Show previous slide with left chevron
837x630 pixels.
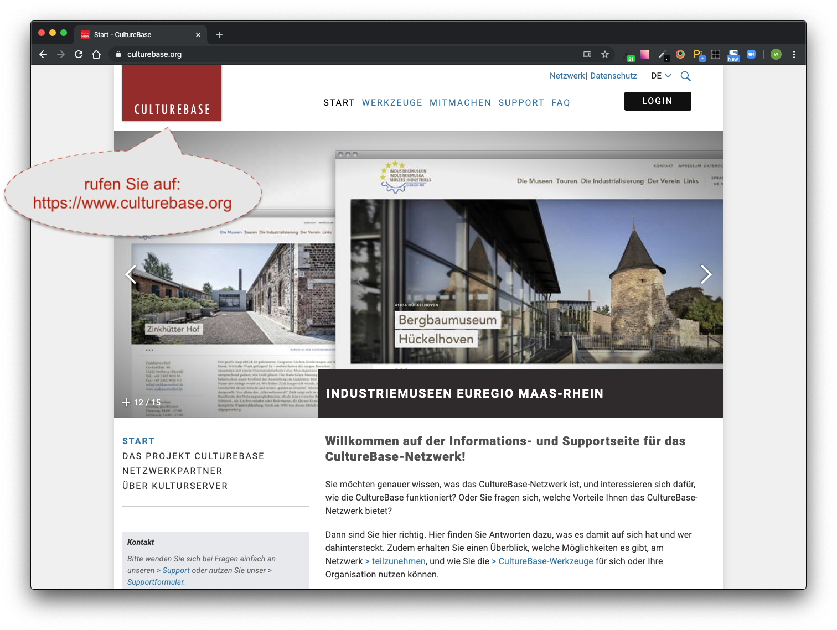131,274
